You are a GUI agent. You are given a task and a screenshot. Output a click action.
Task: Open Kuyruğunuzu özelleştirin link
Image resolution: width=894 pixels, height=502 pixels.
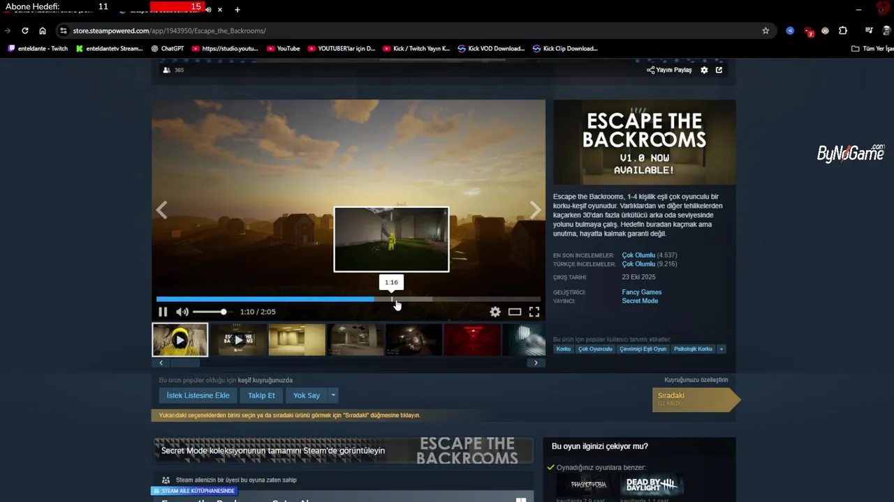click(x=696, y=380)
